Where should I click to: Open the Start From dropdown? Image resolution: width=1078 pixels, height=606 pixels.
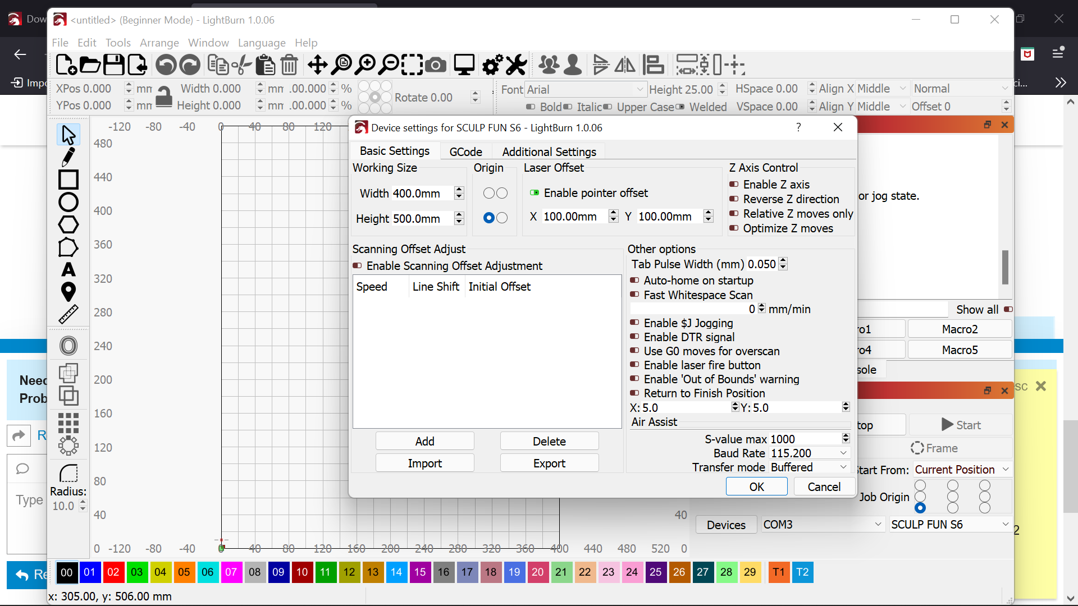962,470
